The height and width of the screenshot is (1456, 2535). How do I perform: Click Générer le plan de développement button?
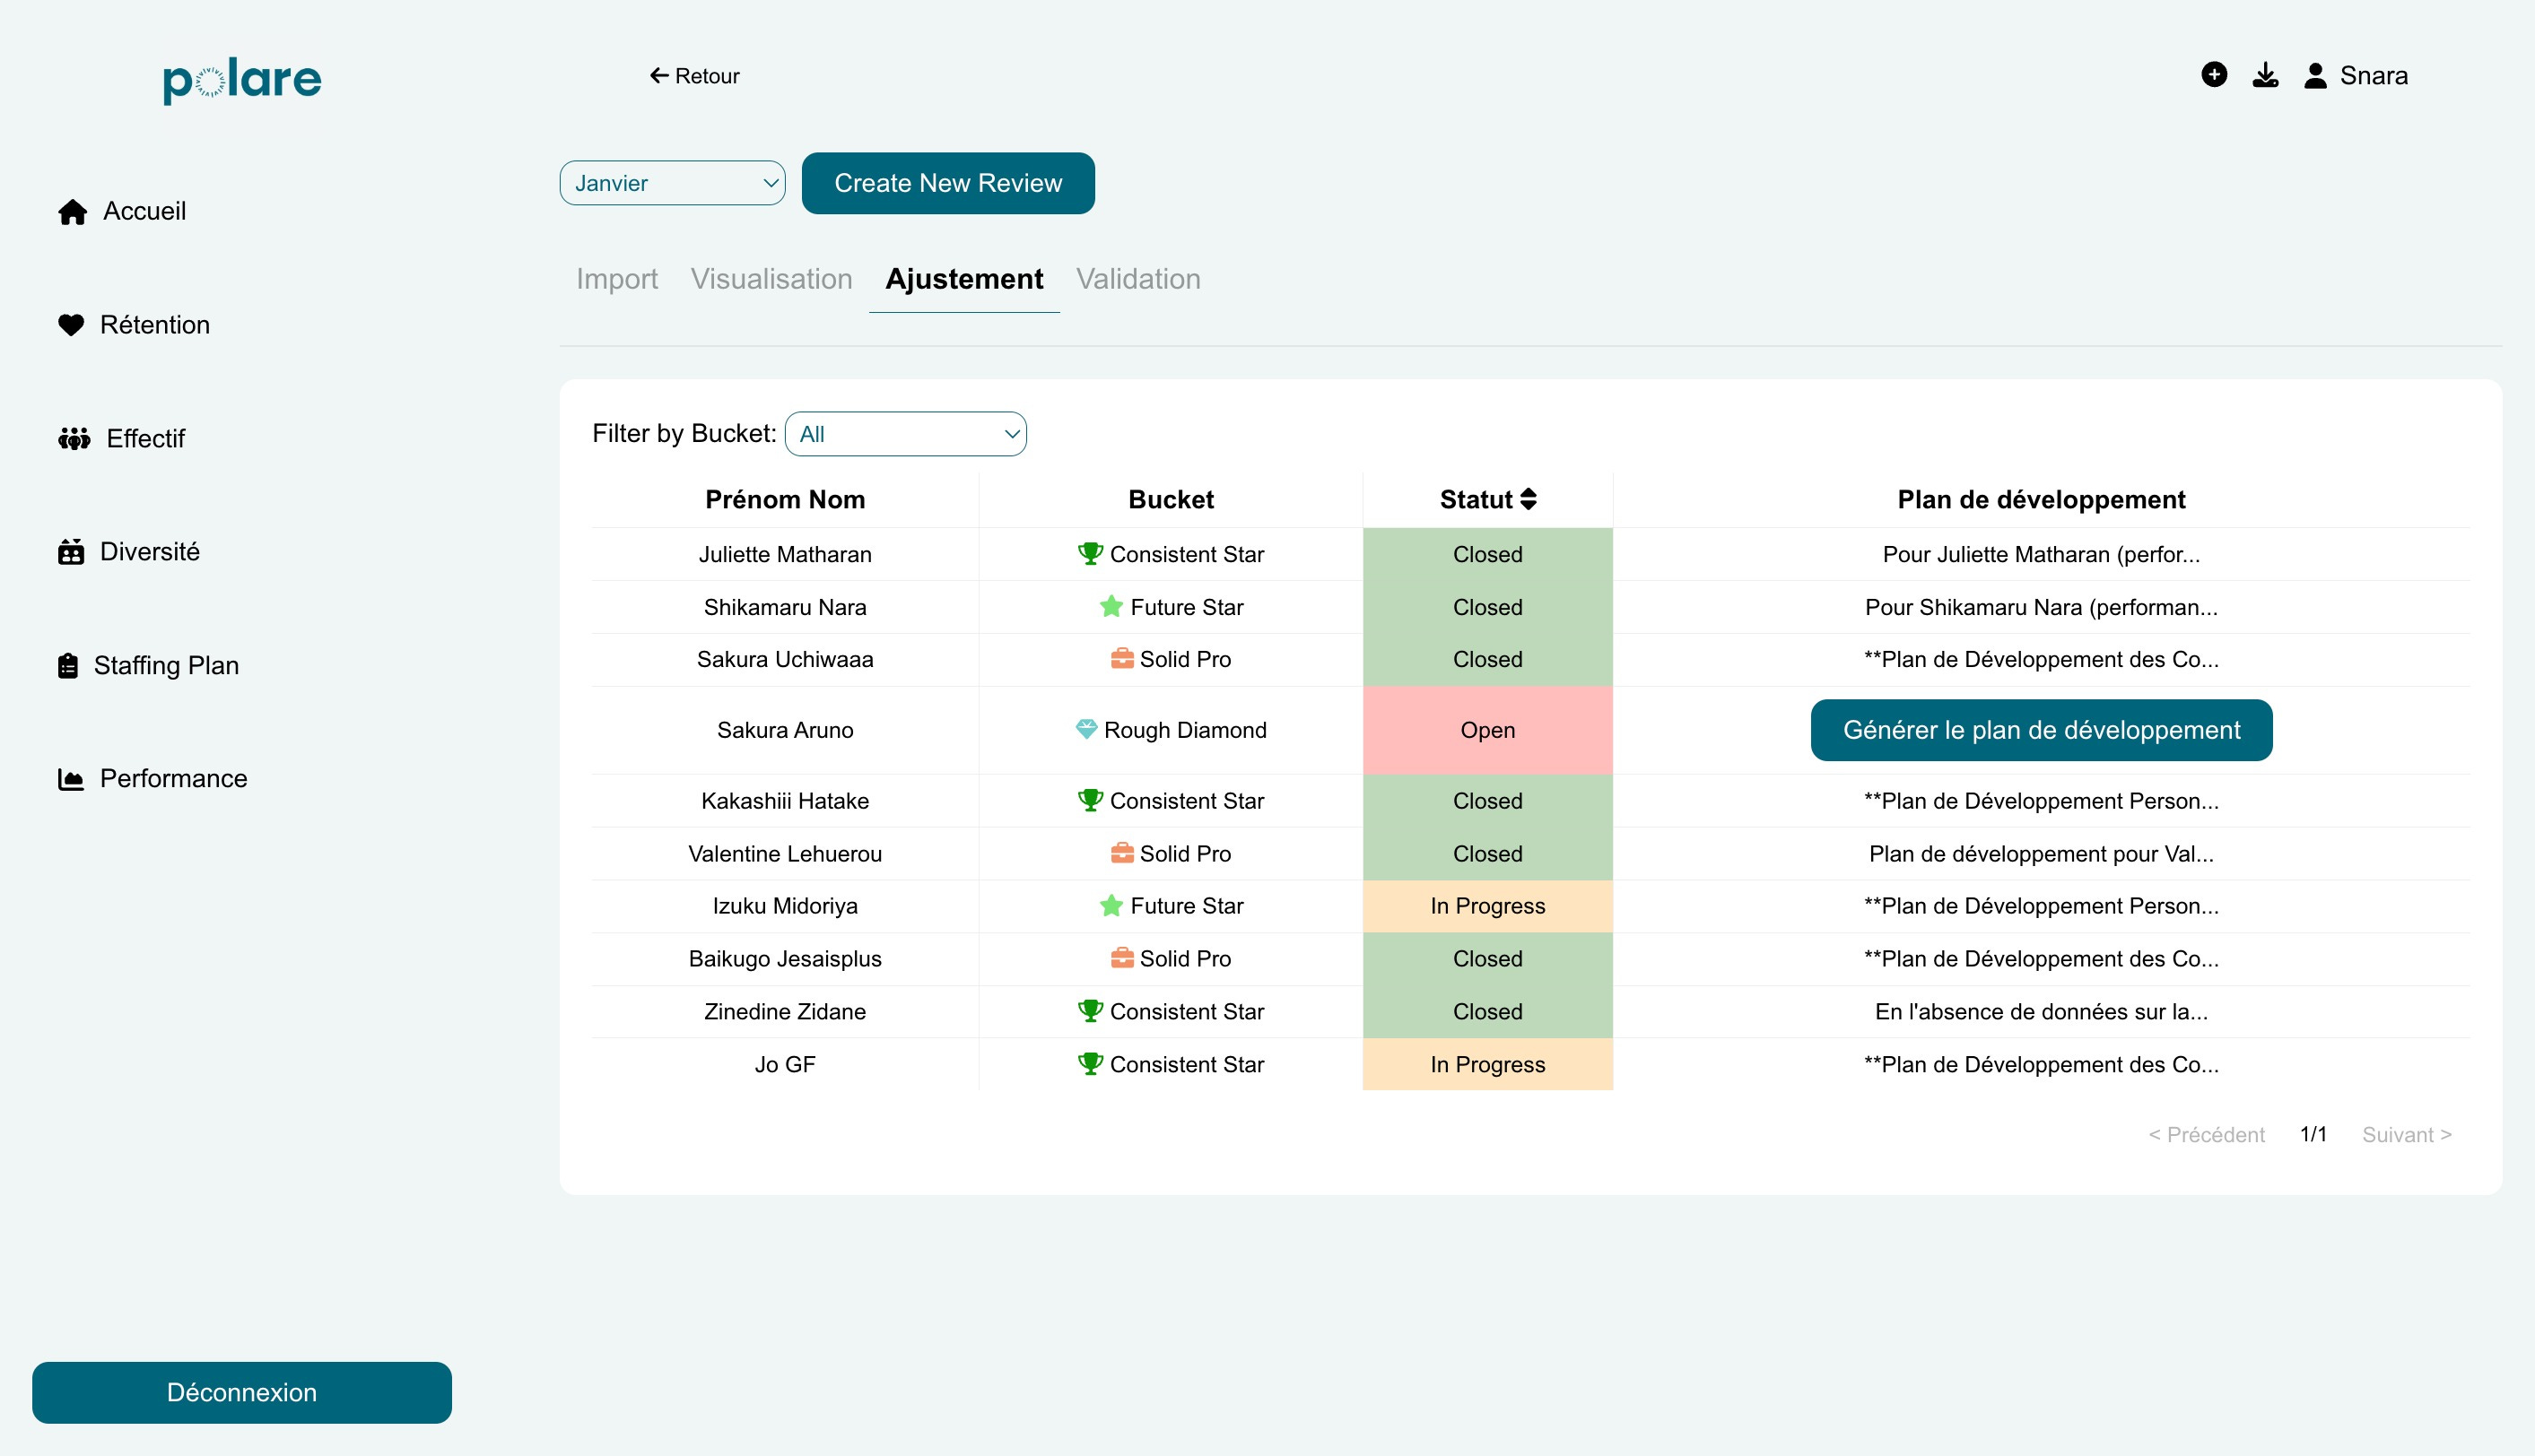2041,730
